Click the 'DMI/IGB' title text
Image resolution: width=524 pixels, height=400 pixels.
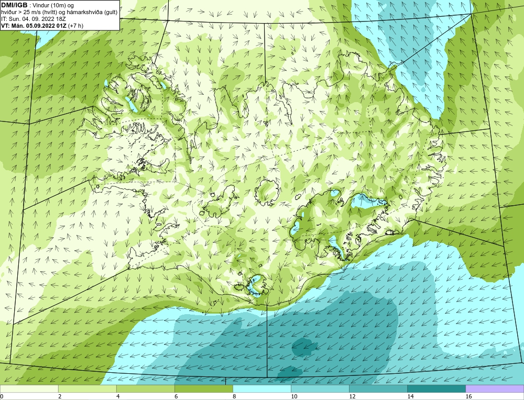pyautogui.click(x=14, y=5)
